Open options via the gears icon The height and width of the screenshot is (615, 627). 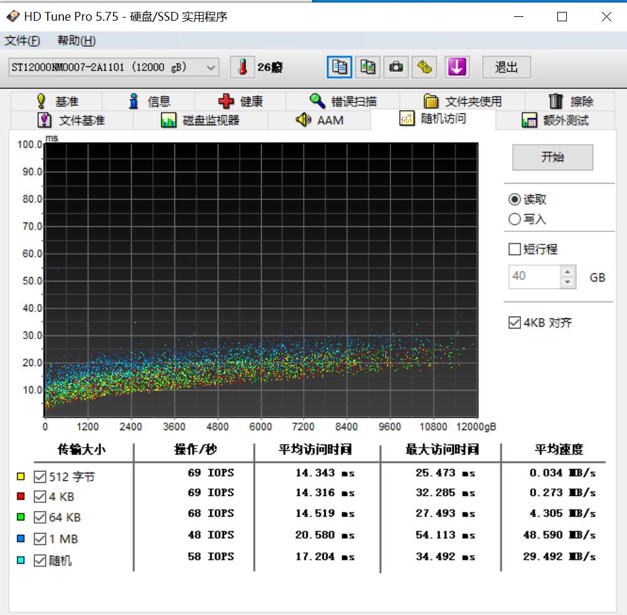click(x=426, y=67)
